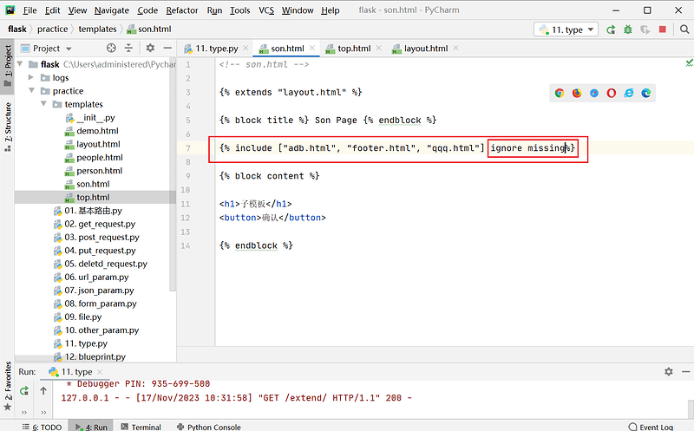
Task: Click the Collapse All icon in Project panel
Action: click(x=128, y=48)
